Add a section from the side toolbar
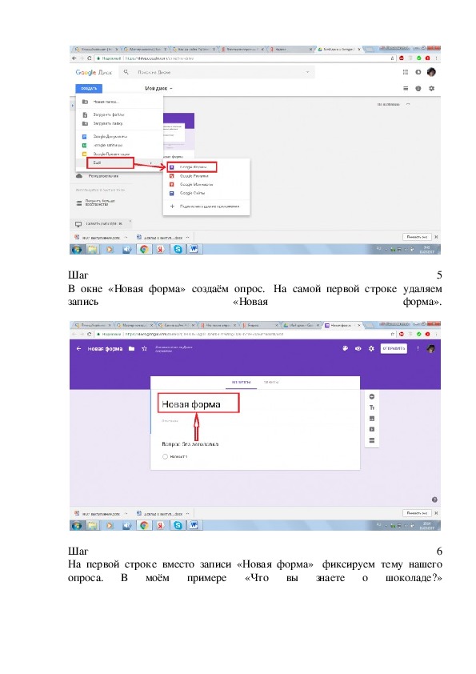Viewport: 476px width, 674px height. click(372, 440)
